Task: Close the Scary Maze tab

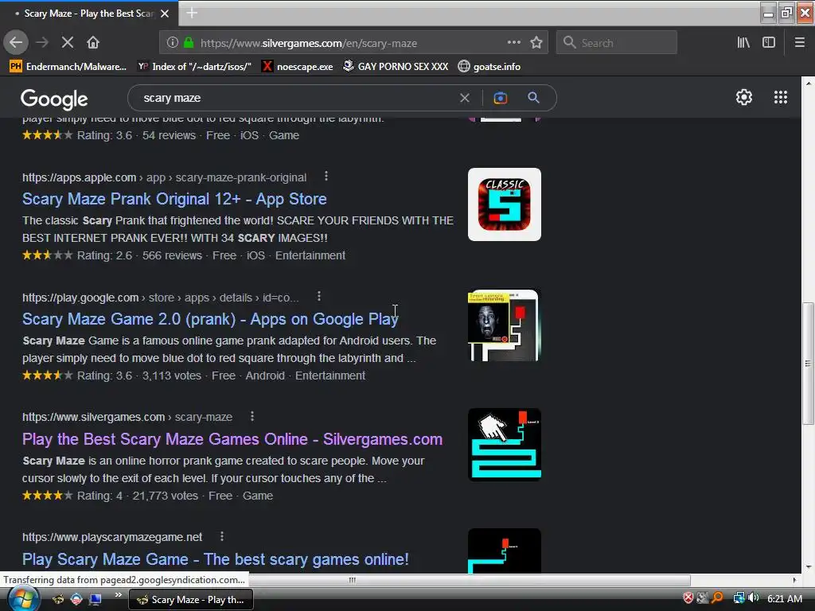Action: click(x=165, y=14)
